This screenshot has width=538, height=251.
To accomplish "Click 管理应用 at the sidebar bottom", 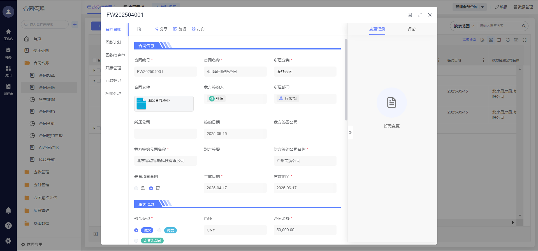I will (32, 244).
